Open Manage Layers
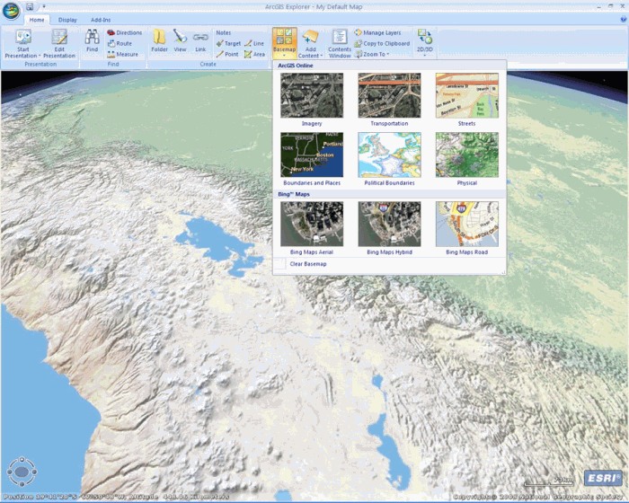Image resolution: width=629 pixels, height=503 pixels. coord(377,32)
